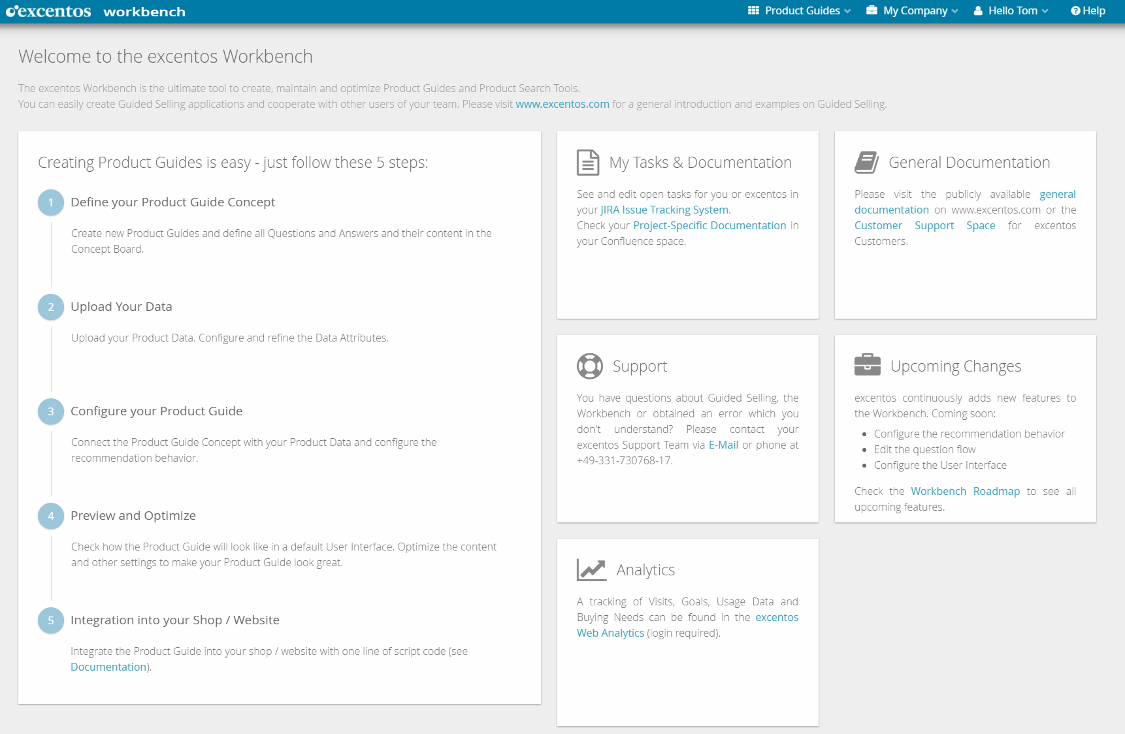Open the My Company menu
This screenshot has height=734, width=1125.
click(912, 10)
